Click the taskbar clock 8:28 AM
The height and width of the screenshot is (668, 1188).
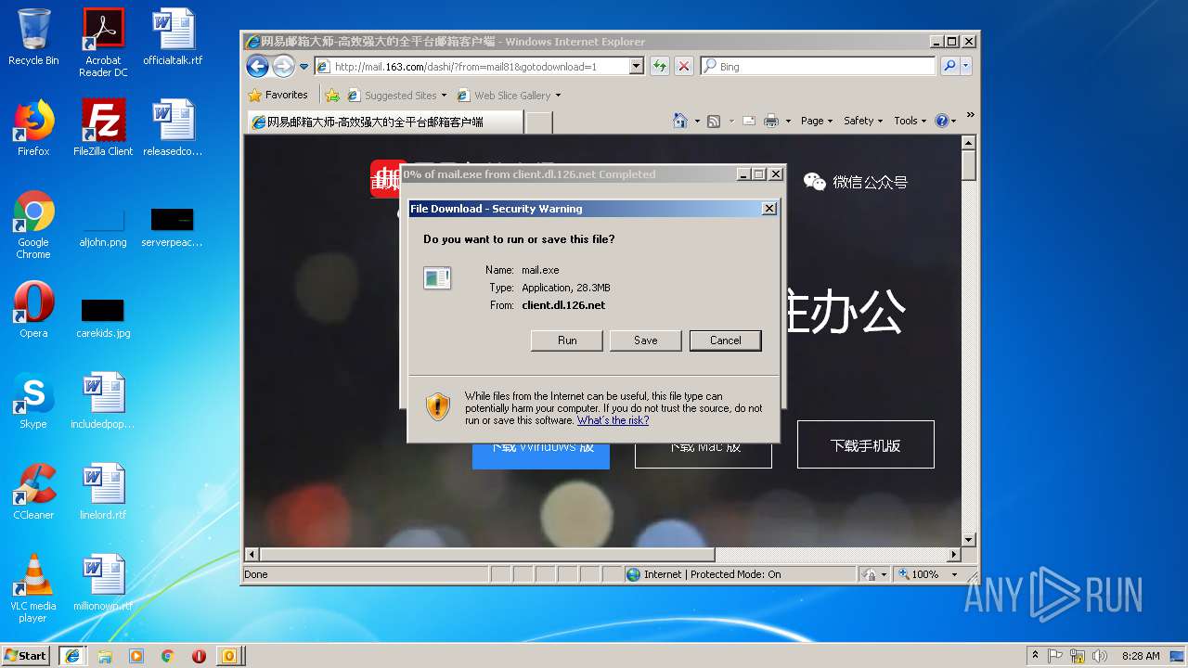pos(1141,655)
